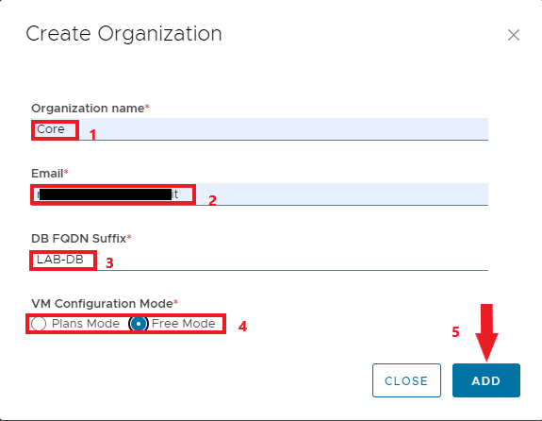Click the redacted email address text

107,194
